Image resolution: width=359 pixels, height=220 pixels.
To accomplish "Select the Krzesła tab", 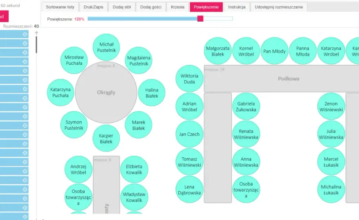I will coord(177,7).
